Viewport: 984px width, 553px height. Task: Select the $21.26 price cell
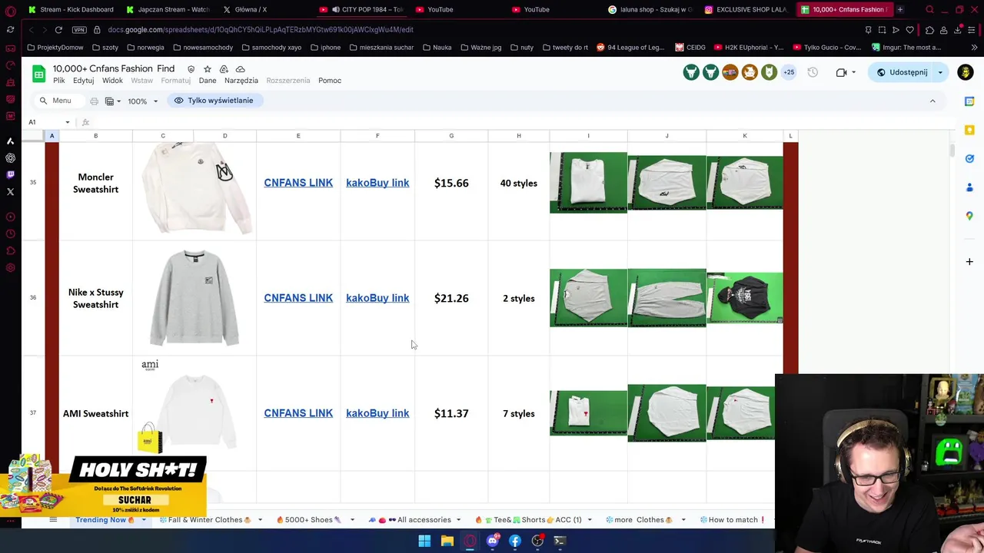tap(451, 298)
